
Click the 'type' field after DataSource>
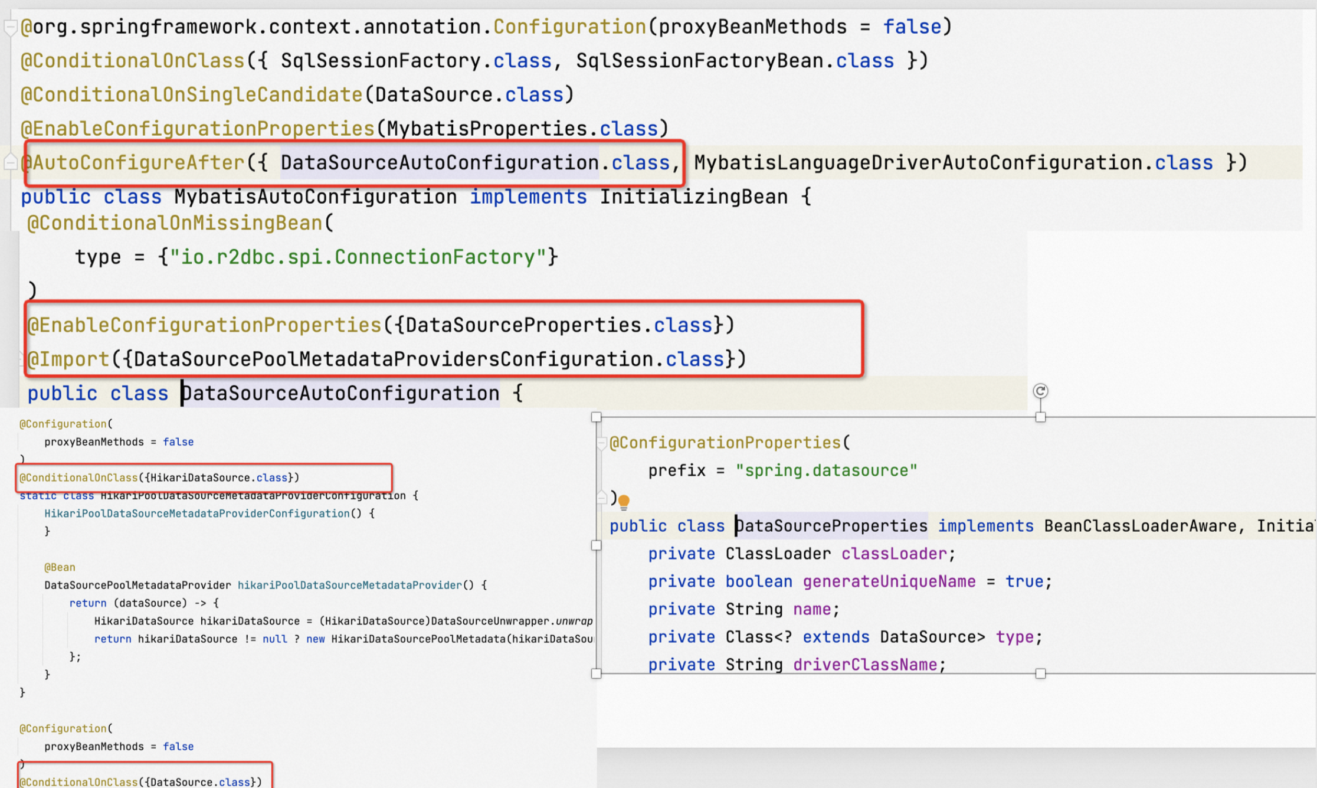[x=1015, y=637]
